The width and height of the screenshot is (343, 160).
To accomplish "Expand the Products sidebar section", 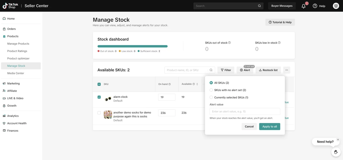I will [x=13, y=36].
